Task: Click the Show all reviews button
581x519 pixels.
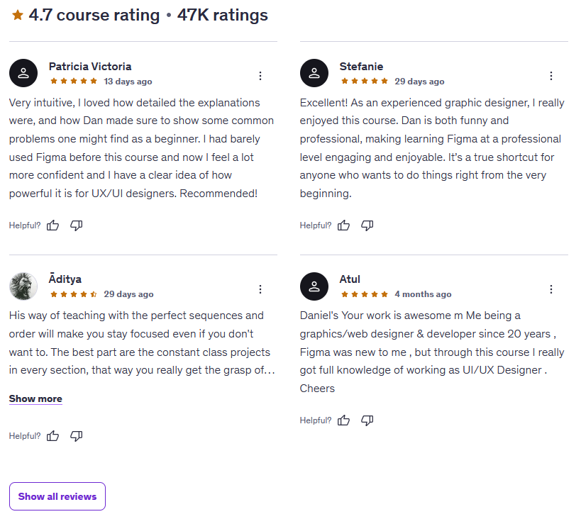Action: [57, 496]
